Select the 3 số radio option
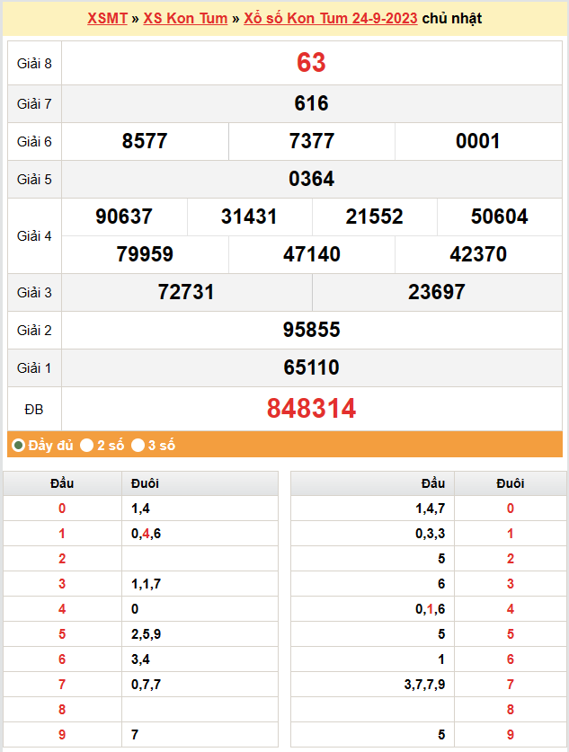This screenshot has width=569, height=752. (x=138, y=445)
